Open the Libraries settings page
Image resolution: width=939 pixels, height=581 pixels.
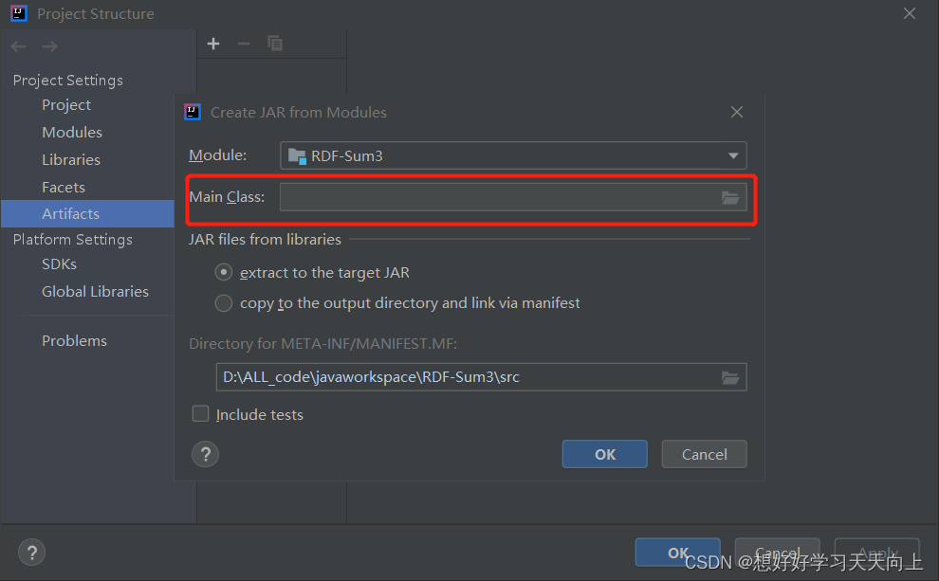click(x=71, y=160)
